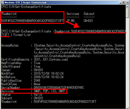Click the SerialNumber value 'D493A1861C565A8A...'
Image resolution: width=130 pixels, height=109 pixels.
click(59, 88)
